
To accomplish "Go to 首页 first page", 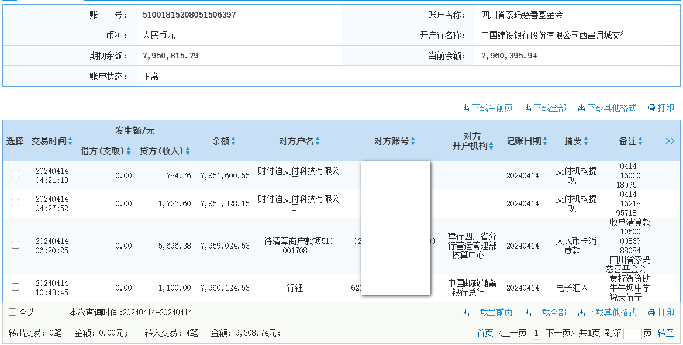I will 485,333.
